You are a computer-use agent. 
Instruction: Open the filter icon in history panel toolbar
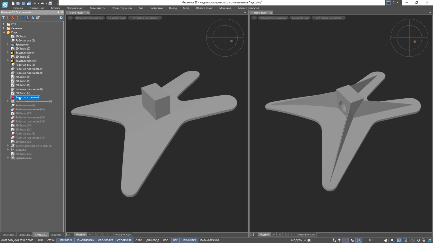pos(3,18)
